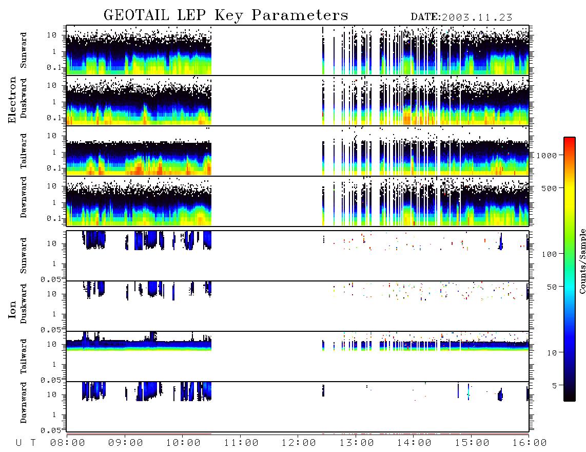Screen dimensions: 586x452
Task: Click the 'U T' axis label
Action: (26, 443)
